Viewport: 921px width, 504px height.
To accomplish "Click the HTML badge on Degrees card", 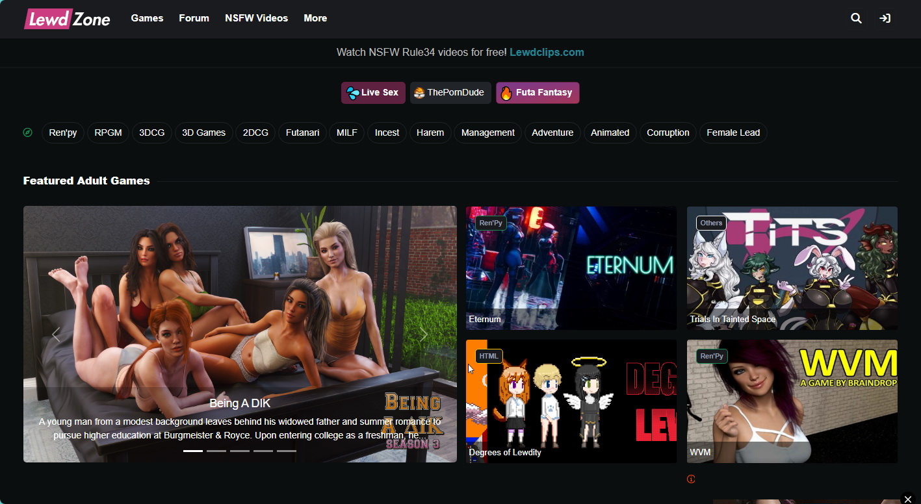I will pyautogui.click(x=489, y=356).
